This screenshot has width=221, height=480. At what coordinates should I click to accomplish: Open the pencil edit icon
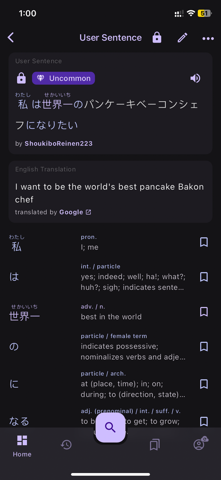[182, 37]
